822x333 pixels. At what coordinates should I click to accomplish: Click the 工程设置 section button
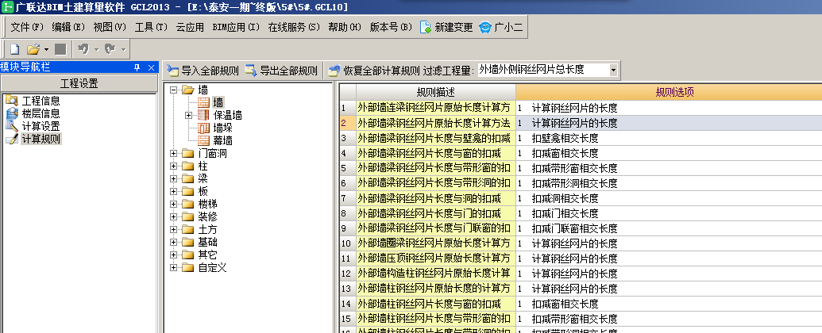tap(79, 84)
